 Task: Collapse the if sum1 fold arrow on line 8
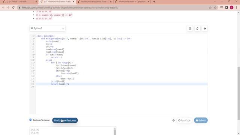35,55
